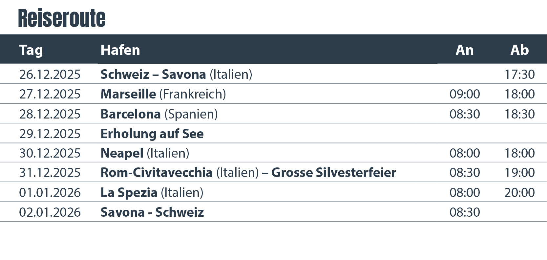Select the Marseille (Frankreich) row
This screenshot has height=260, width=547.
pyautogui.click(x=163, y=94)
